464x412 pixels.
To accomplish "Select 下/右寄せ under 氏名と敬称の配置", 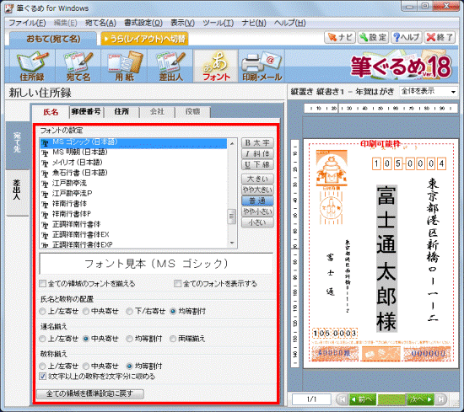I will pos(129,311).
